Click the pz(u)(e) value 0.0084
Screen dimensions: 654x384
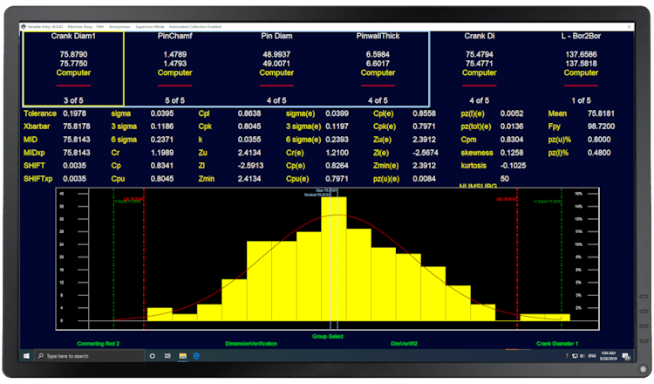coord(424,179)
